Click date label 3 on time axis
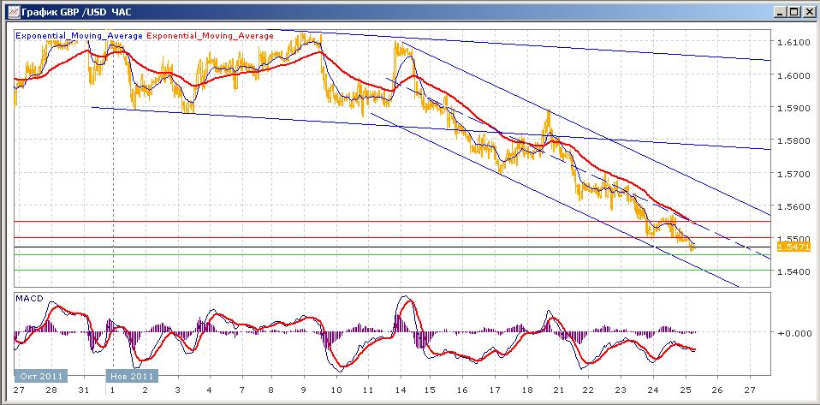The height and width of the screenshot is (405, 820). point(177,390)
